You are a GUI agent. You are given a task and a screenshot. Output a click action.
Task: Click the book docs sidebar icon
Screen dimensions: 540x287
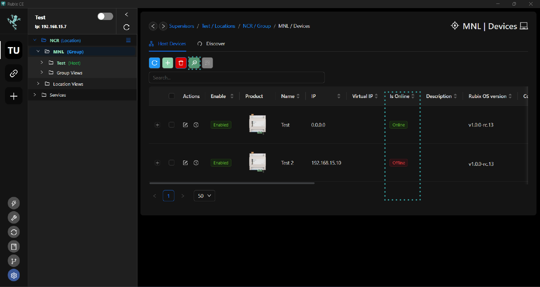point(14,247)
